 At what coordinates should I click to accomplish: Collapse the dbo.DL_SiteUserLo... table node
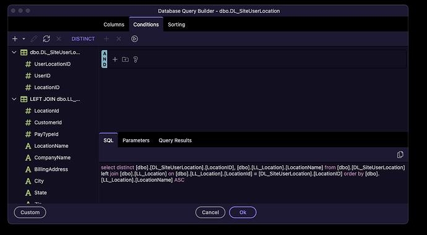14,53
